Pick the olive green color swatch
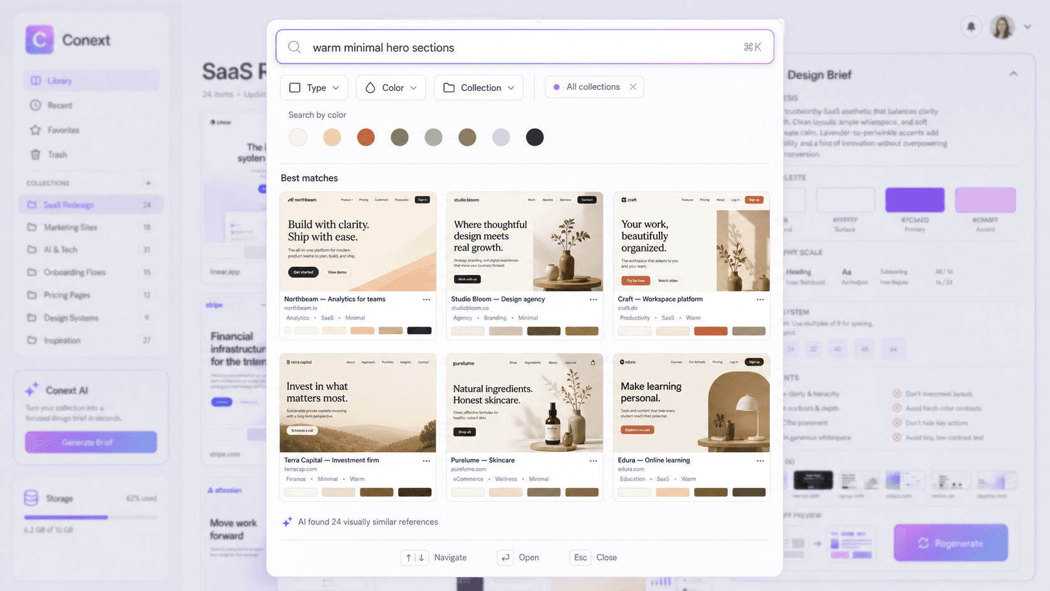 click(x=399, y=137)
